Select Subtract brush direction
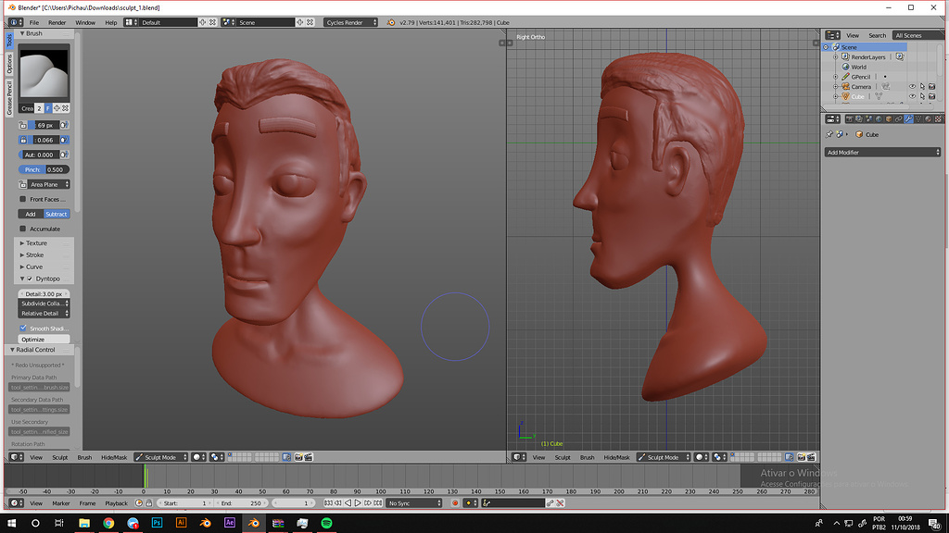This screenshot has height=533, width=949. 57,214
